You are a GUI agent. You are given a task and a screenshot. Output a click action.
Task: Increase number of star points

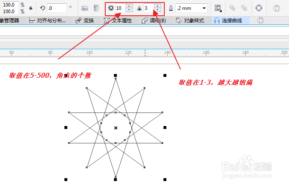point(129,6)
